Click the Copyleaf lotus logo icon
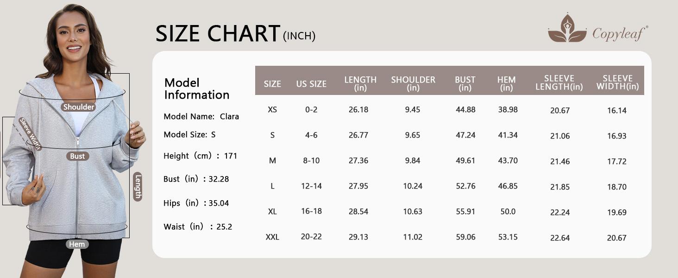 point(567,28)
